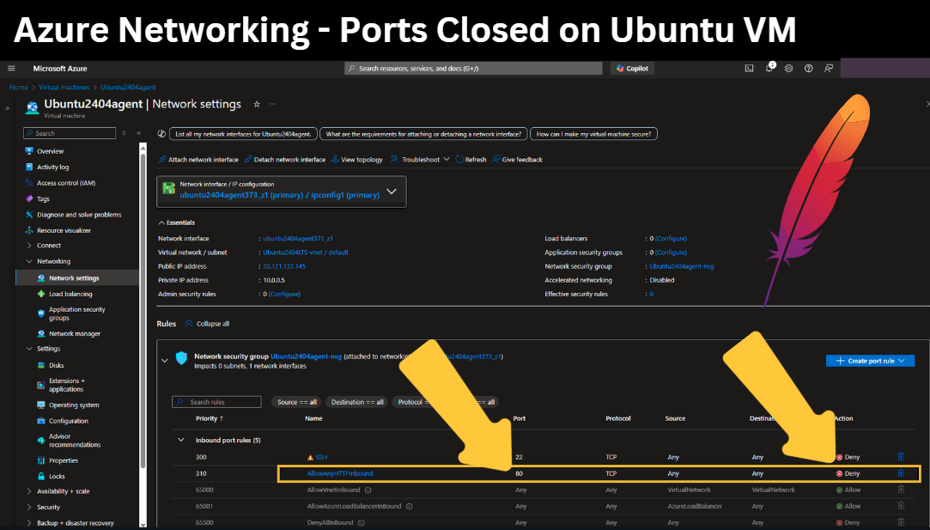Open Load balancing in sidebar

point(70,294)
